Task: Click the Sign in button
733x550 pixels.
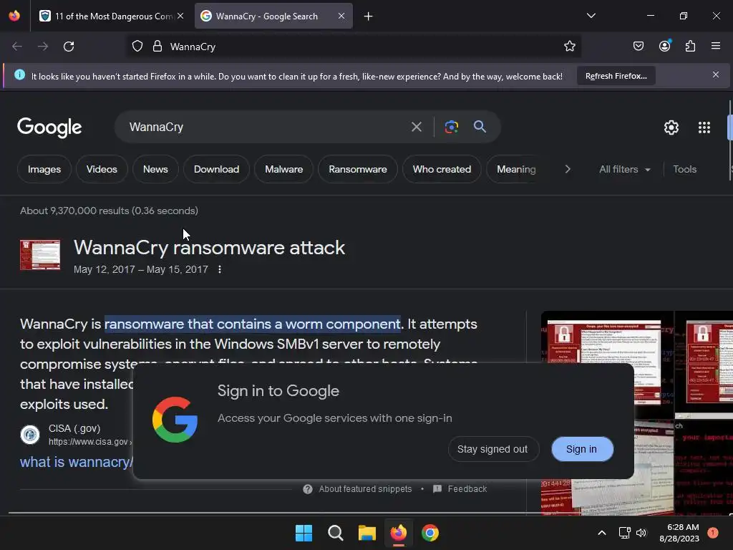Action: click(582, 449)
